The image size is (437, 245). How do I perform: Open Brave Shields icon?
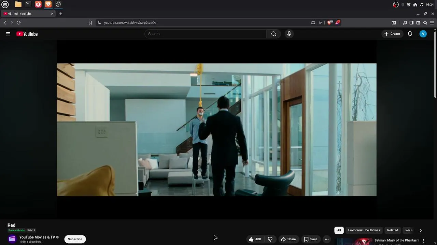point(329,22)
